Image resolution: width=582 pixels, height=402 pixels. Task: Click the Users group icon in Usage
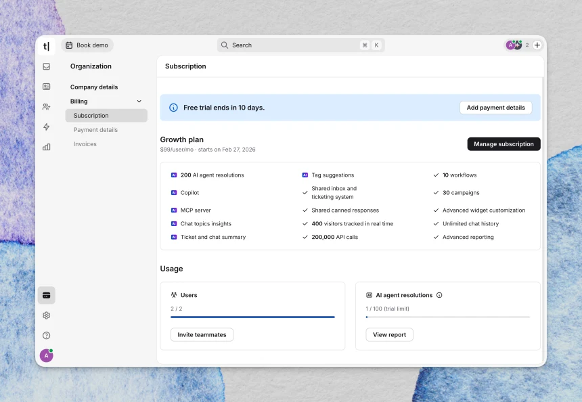(174, 295)
